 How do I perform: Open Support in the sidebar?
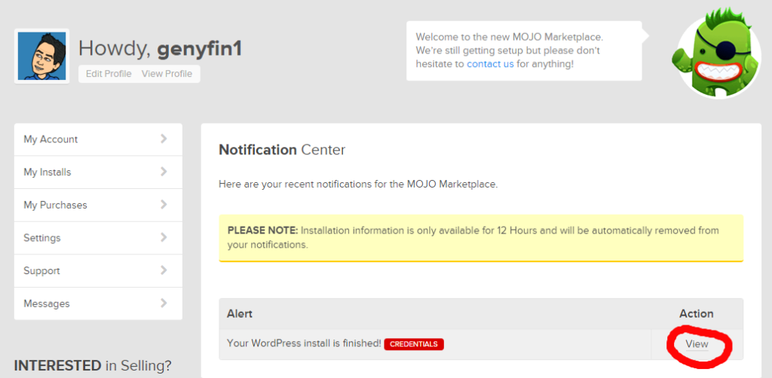pos(99,271)
